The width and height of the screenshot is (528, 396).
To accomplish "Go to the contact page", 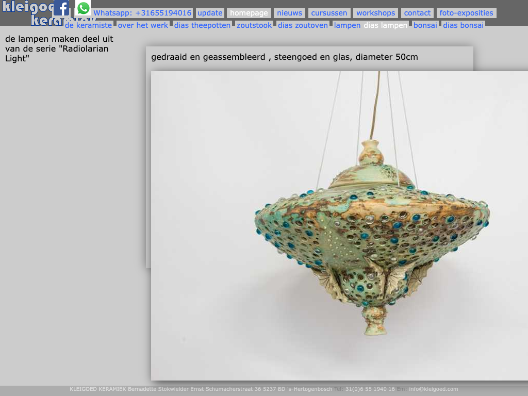I will click(417, 13).
